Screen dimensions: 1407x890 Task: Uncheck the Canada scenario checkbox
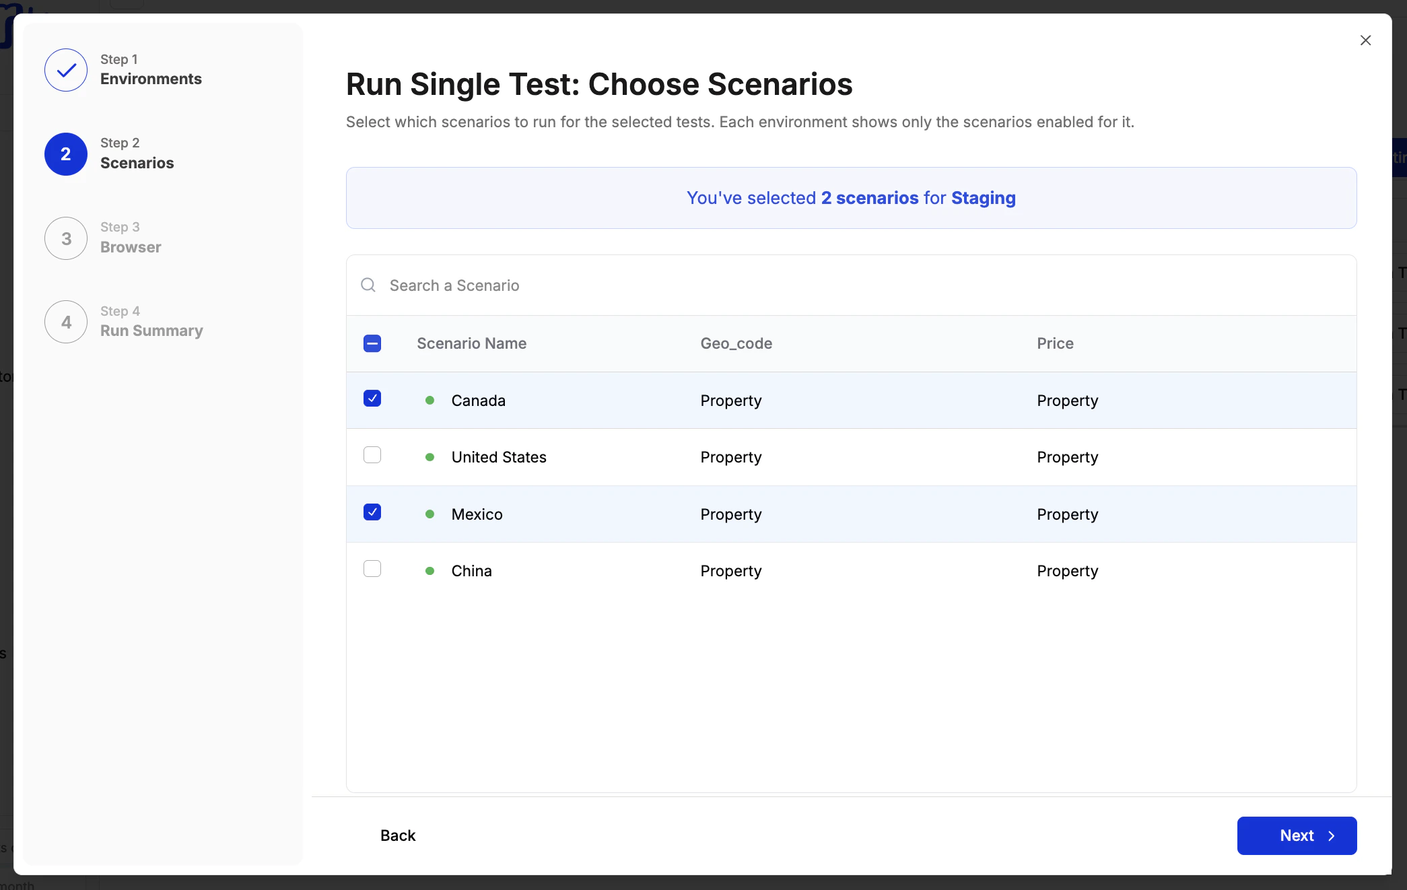click(x=372, y=399)
